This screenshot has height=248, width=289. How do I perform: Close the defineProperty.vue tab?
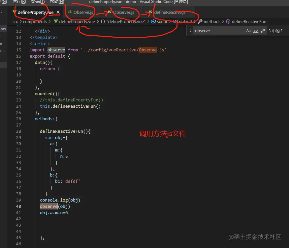click(x=58, y=12)
